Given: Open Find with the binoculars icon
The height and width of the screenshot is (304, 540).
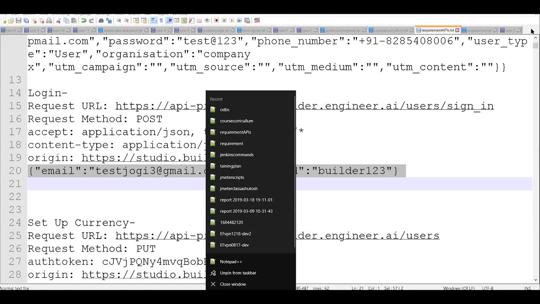Looking at the screenshot, I should (101, 20).
